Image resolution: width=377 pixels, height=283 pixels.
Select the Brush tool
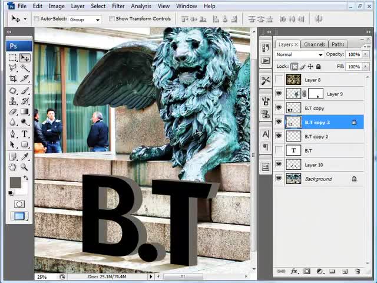click(25, 91)
